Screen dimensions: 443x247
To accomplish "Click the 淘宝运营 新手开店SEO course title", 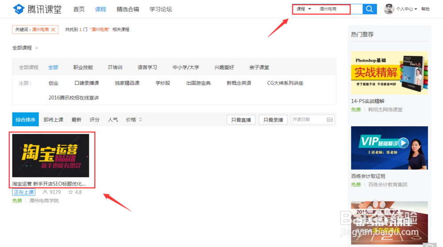I will 49,184.
